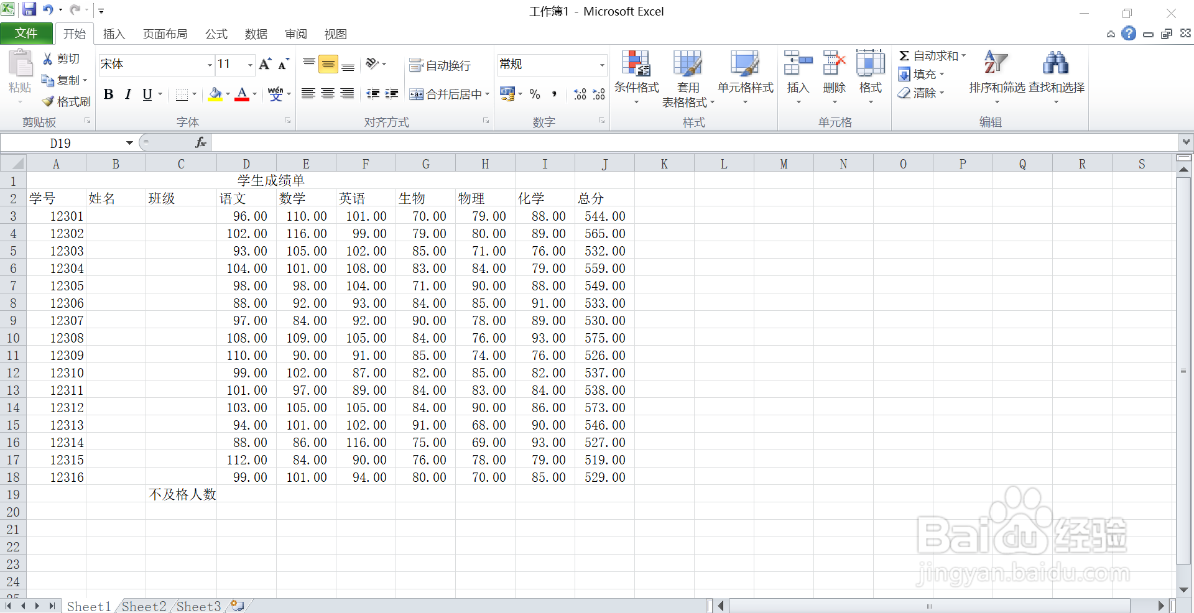The height and width of the screenshot is (613, 1194).
Task: Click the insert new worksheet icon
Action: coord(237,606)
